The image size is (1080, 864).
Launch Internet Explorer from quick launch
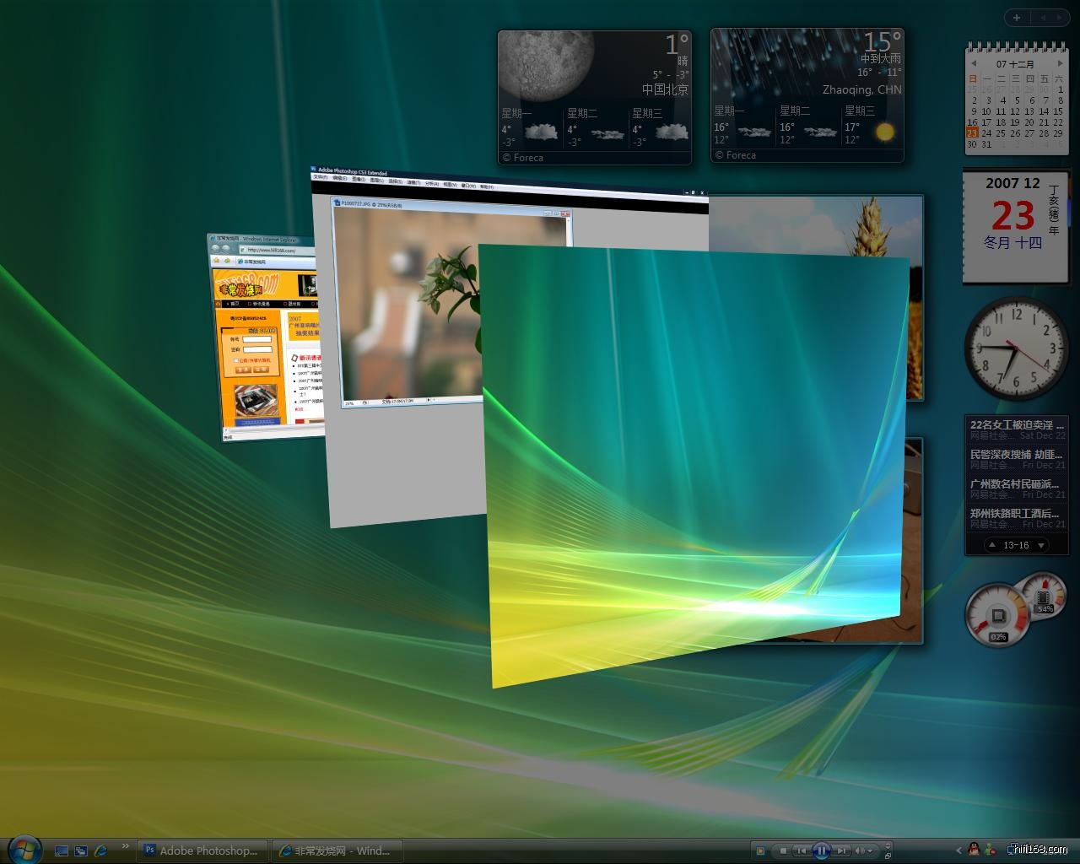[101, 850]
